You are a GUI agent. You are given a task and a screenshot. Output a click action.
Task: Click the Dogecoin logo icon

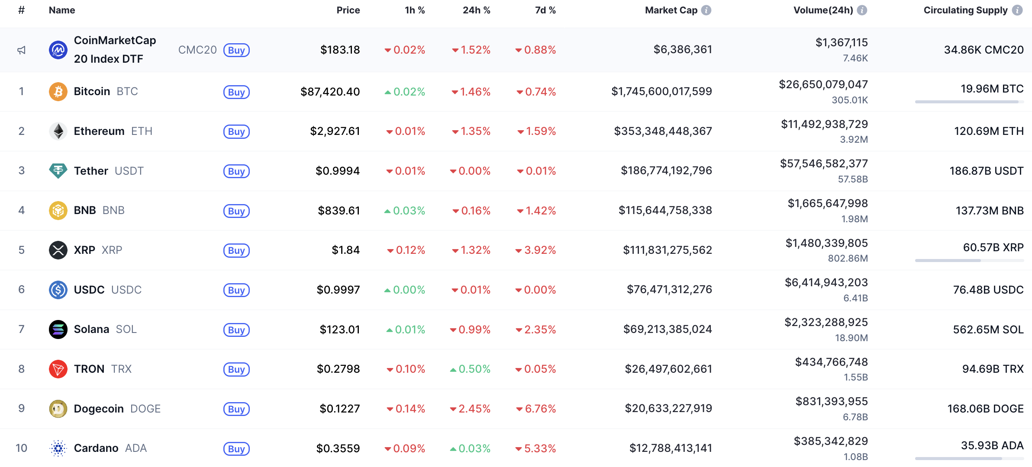click(58, 409)
